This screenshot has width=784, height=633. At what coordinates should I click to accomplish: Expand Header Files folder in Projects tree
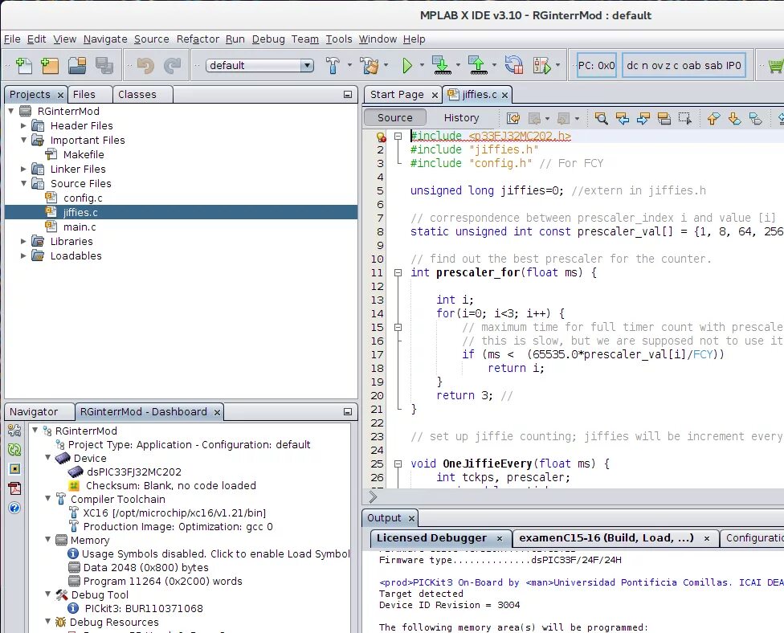pos(23,125)
